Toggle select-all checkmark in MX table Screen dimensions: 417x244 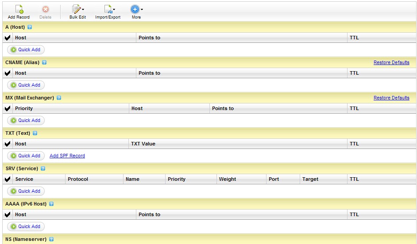tap(8, 108)
